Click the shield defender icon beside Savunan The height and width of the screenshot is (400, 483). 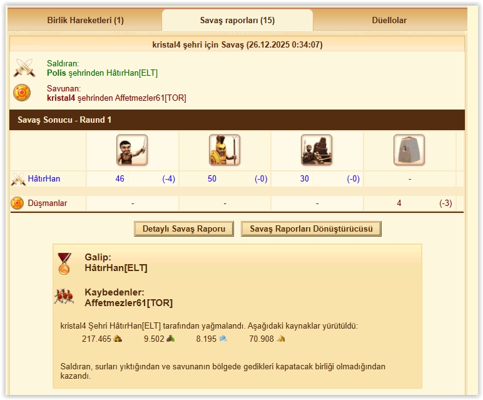[x=22, y=93]
